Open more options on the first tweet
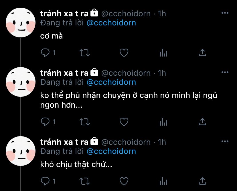 coord(225,13)
